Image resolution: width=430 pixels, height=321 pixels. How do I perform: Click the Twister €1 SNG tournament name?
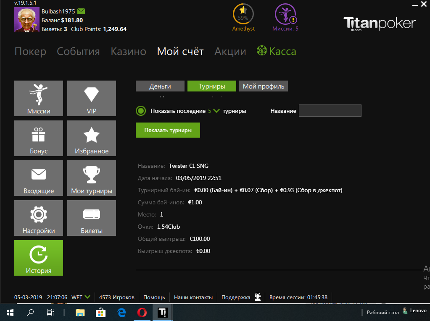tap(189, 166)
